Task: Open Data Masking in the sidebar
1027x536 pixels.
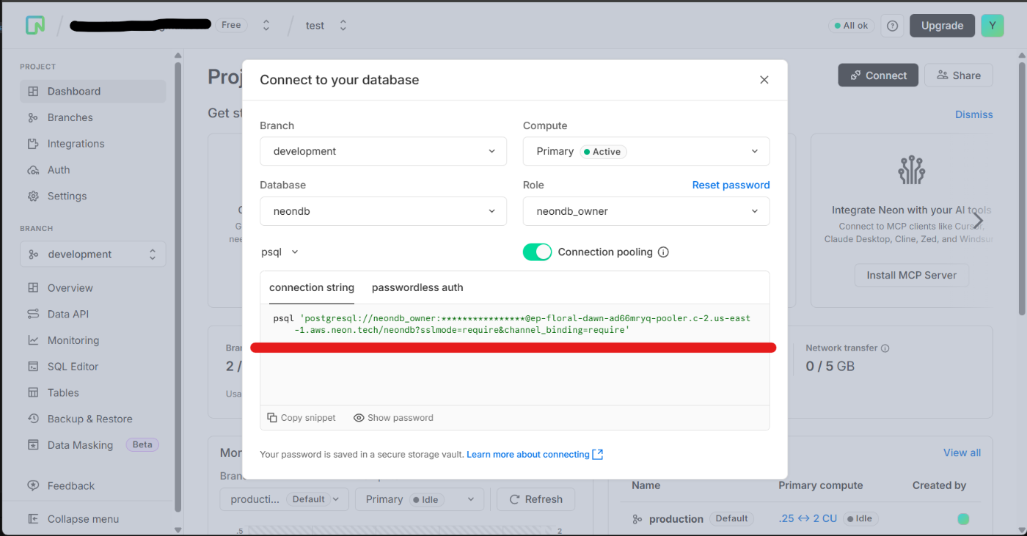Action: point(80,445)
